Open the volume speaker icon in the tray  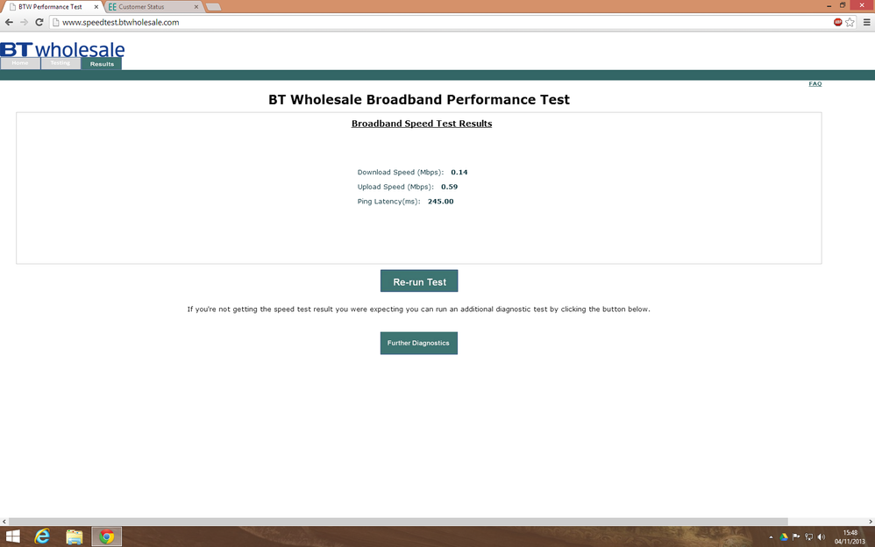(x=821, y=536)
